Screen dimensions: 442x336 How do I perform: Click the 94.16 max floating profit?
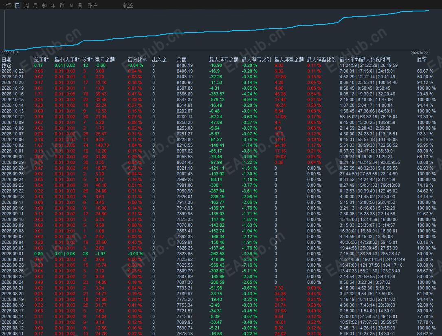[x=280, y=145]
